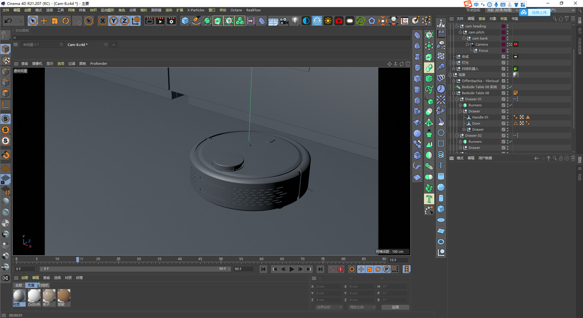Jump to the end of the animation

320,269
